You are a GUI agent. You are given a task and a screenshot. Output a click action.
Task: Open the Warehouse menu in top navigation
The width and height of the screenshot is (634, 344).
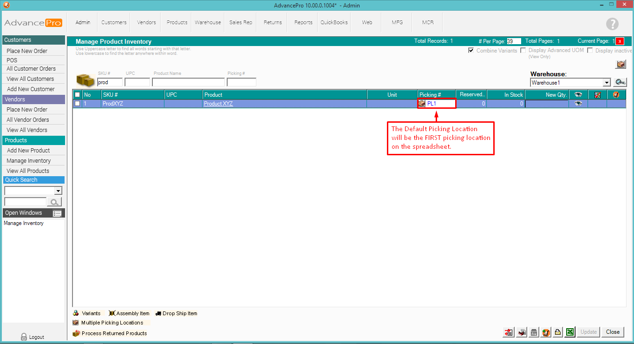208,22
